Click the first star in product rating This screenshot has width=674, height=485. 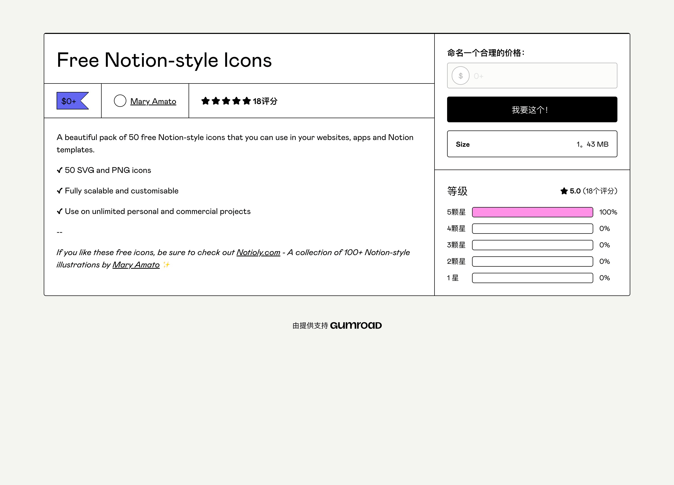pyautogui.click(x=205, y=101)
